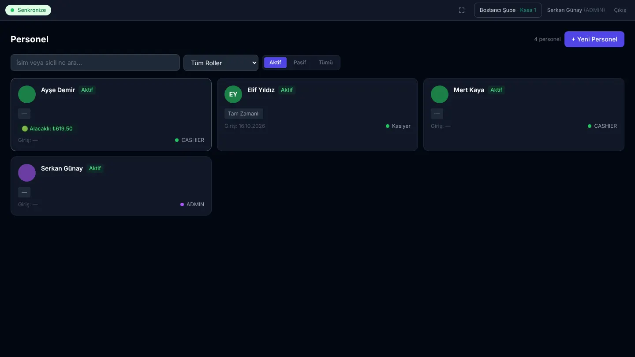The image size is (635, 357).
Task: Open Serkan Günay's staff card name
Action: point(62,168)
